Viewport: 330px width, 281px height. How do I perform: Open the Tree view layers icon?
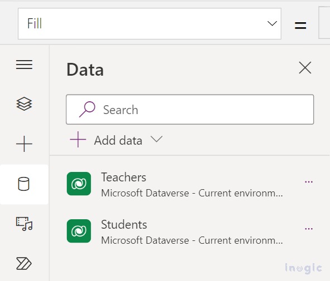click(24, 103)
